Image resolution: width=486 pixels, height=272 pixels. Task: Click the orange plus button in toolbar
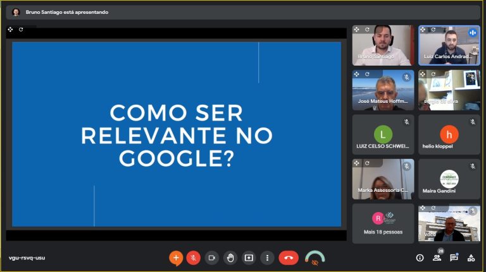[175, 257]
